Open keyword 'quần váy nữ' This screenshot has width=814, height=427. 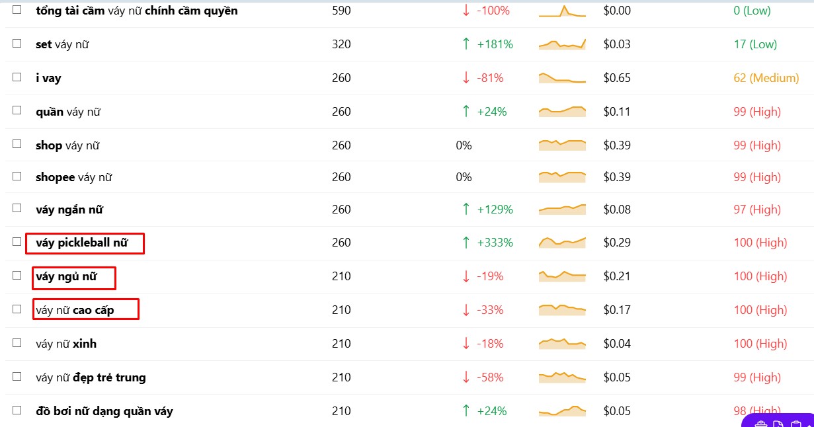coord(68,112)
